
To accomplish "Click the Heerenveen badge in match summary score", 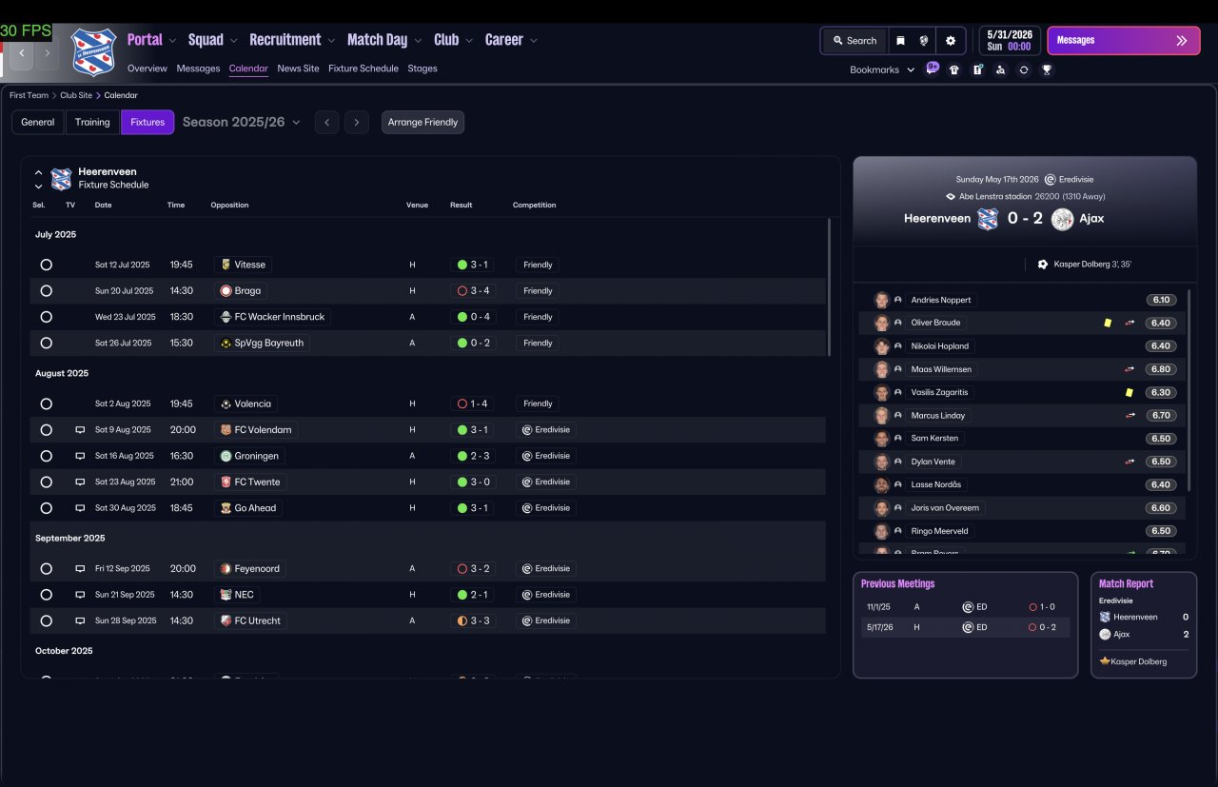I will pos(988,218).
